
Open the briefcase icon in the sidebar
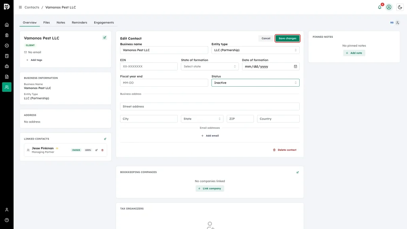pyautogui.click(x=7, y=66)
